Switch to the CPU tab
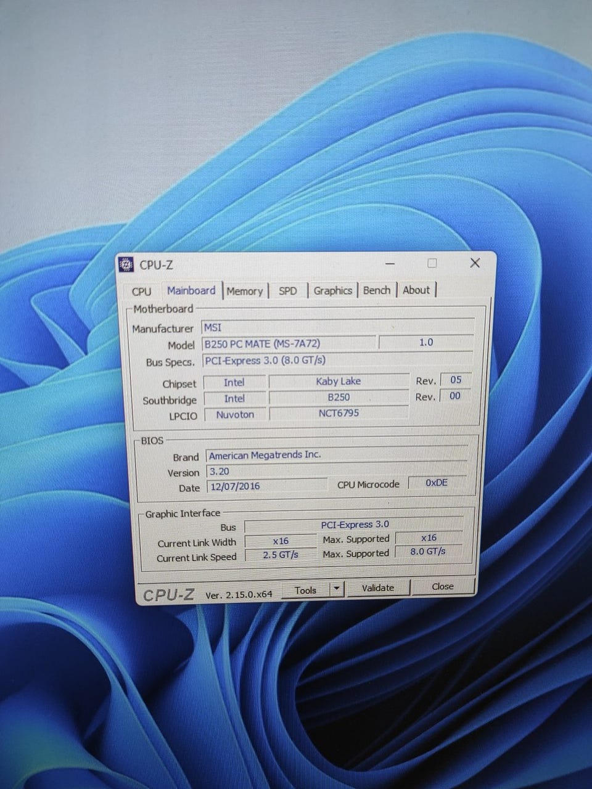The height and width of the screenshot is (789, 592). coord(141,291)
